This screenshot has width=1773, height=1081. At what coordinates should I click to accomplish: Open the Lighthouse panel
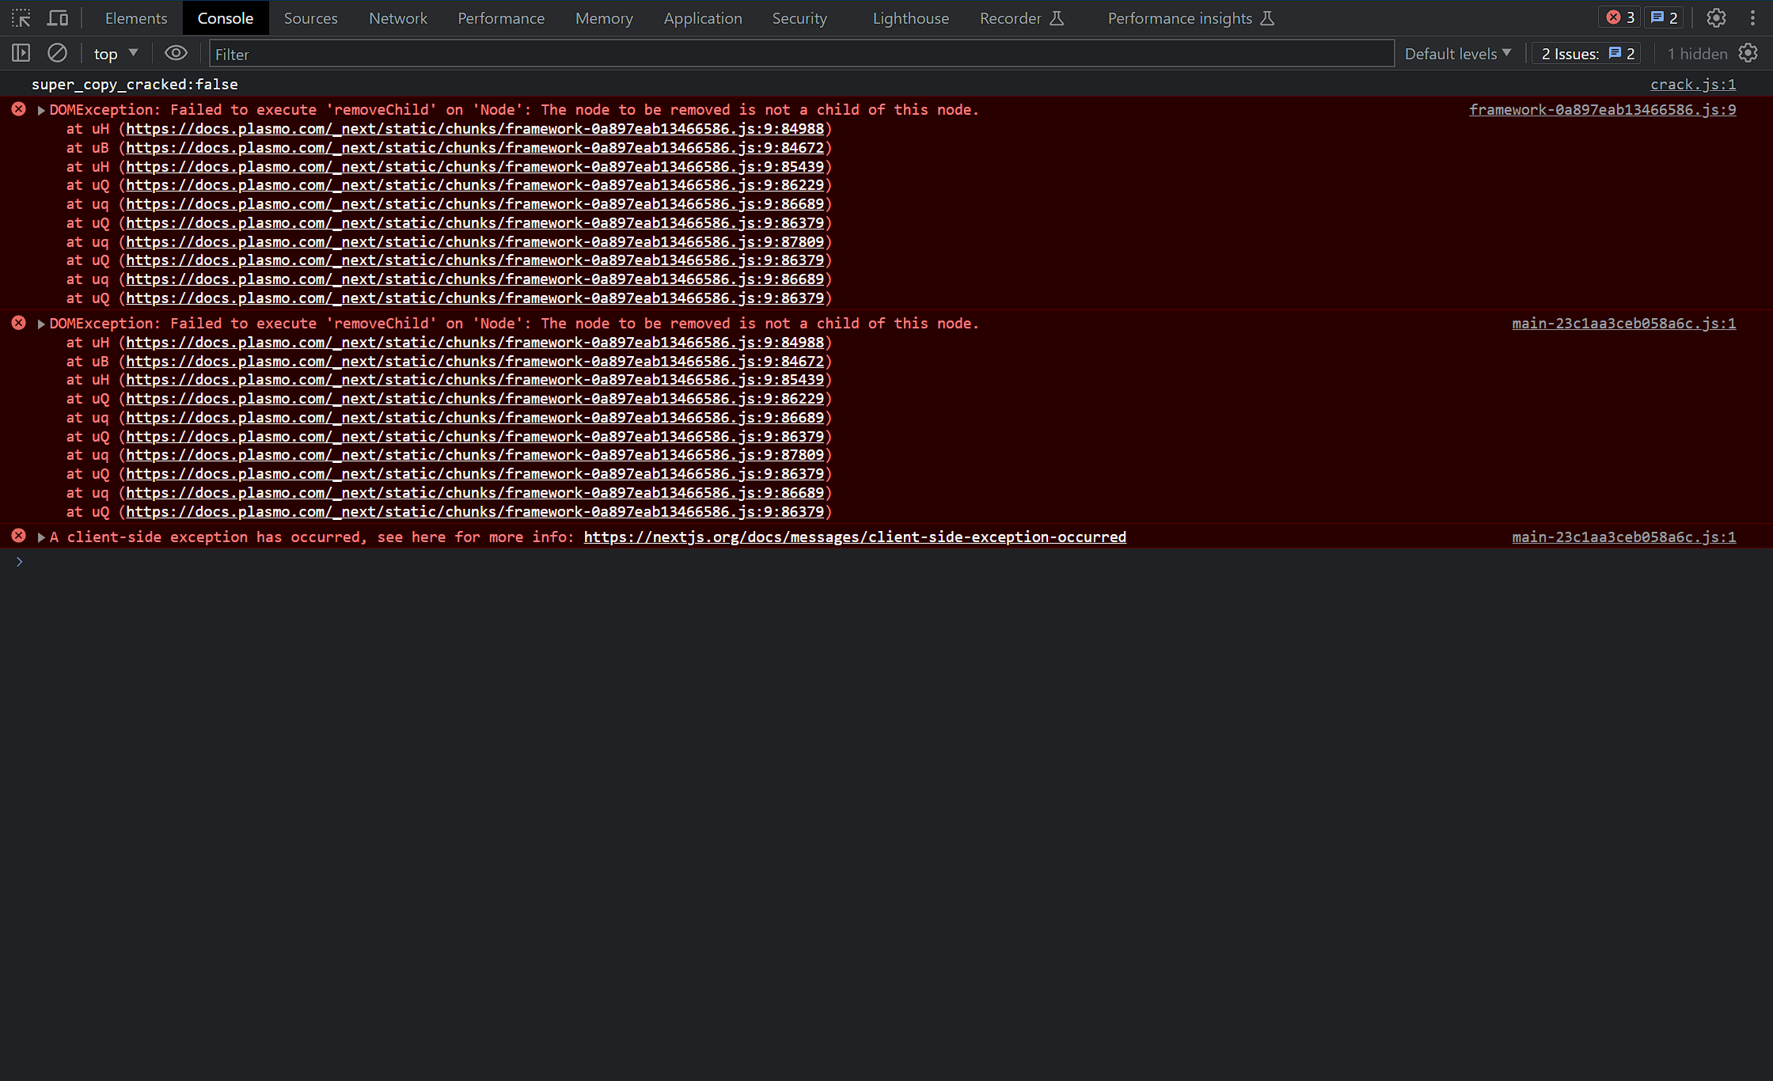point(909,17)
